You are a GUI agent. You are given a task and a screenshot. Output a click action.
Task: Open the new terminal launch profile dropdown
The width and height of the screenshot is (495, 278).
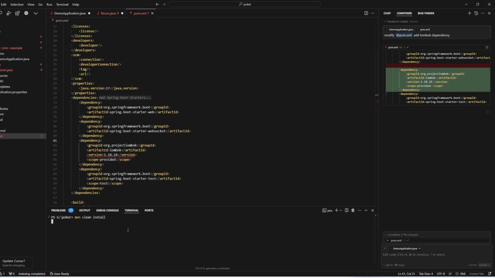coord(340,210)
